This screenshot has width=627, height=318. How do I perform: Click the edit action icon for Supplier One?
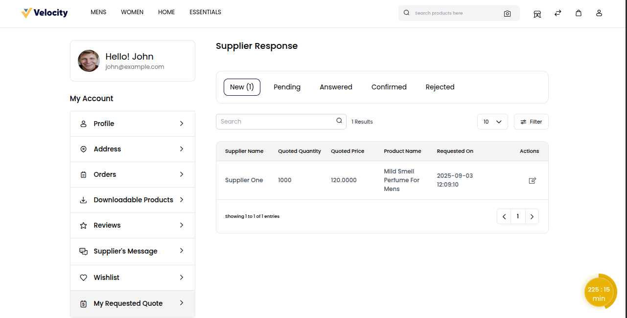[x=532, y=180]
